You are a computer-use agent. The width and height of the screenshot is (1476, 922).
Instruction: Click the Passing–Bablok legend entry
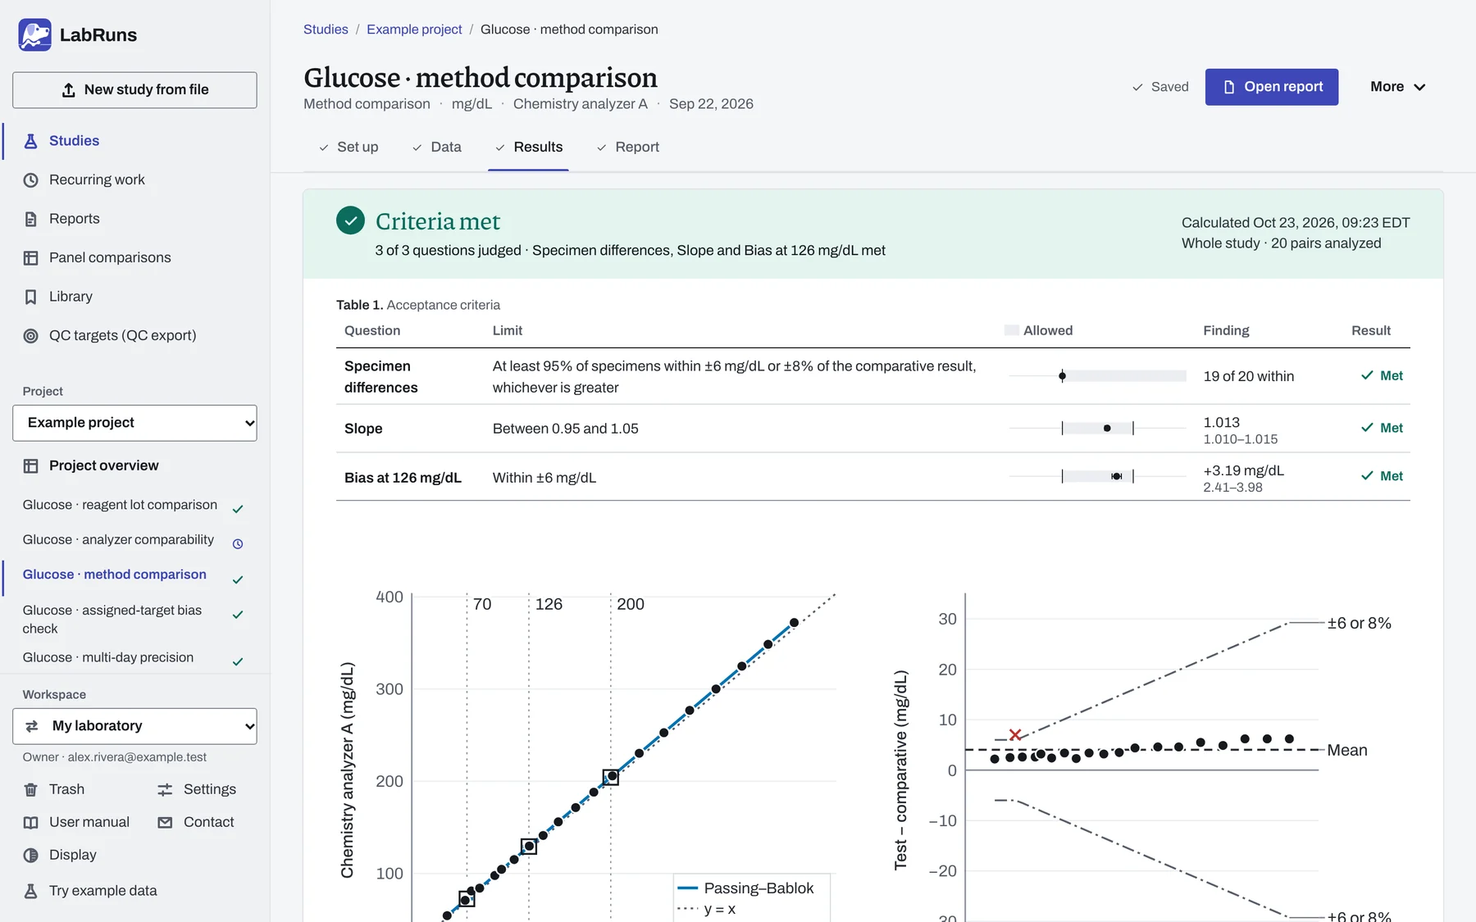[x=746, y=888]
